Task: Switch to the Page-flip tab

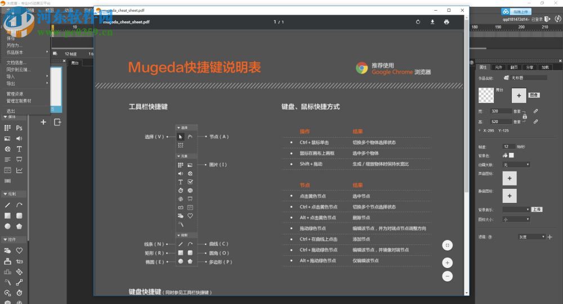Action: click(514, 67)
